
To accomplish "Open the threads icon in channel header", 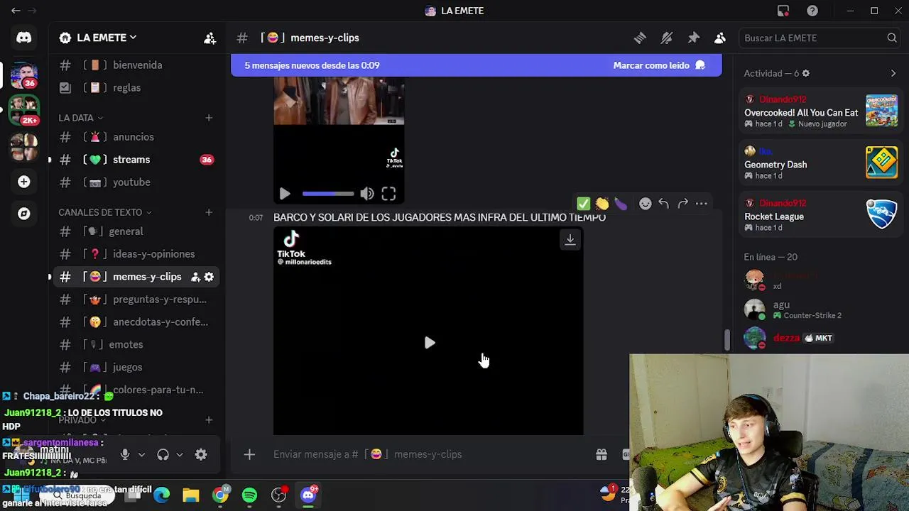I will point(640,38).
